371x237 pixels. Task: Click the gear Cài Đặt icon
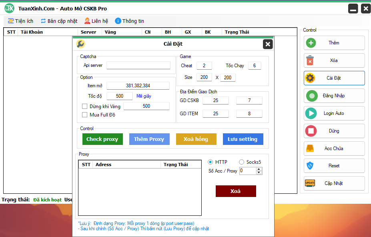pyautogui.click(x=310, y=78)
